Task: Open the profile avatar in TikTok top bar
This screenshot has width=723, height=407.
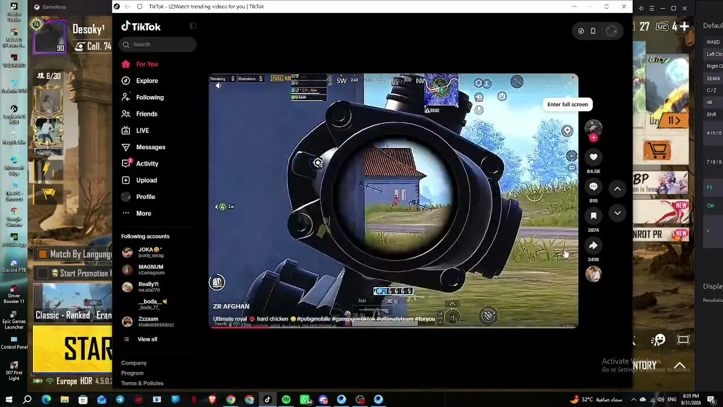Action: (611, 31)
